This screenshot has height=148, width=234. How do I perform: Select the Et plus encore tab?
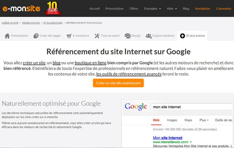(192, 36)
